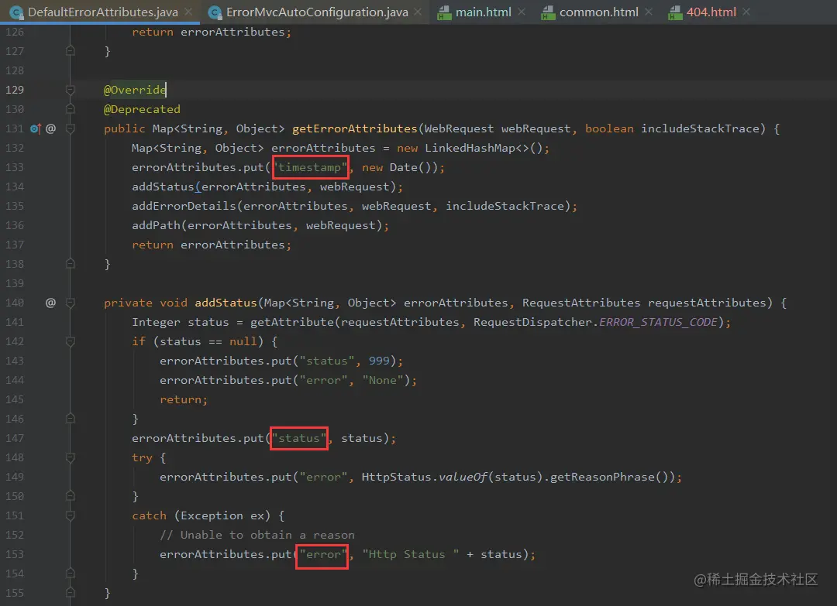Click the getErrorAttributes method name

pyautogui.click(x=354, y=128)
